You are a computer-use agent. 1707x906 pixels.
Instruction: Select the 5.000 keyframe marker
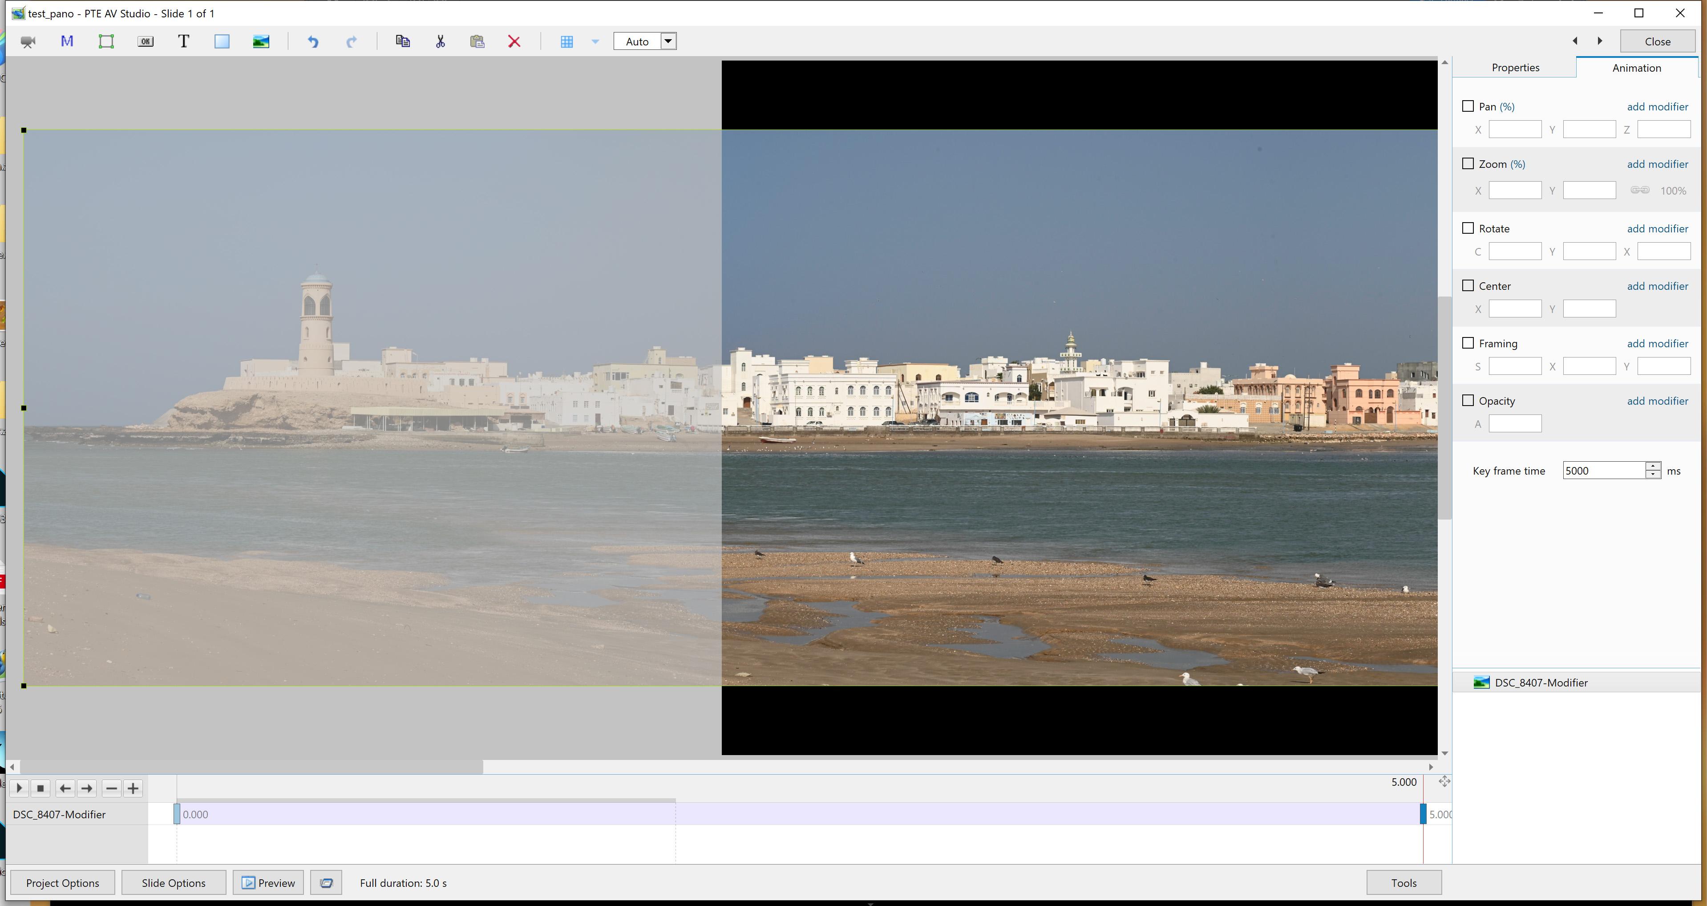[1423, 814]
